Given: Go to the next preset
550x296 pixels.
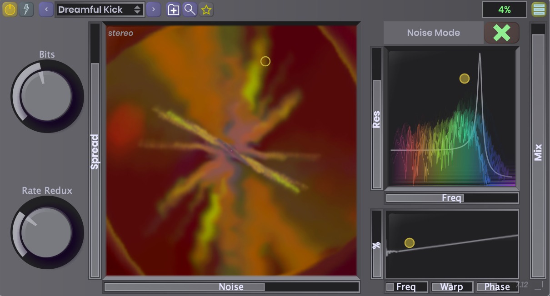Looking at the screenshot, I should click(154, 9).
